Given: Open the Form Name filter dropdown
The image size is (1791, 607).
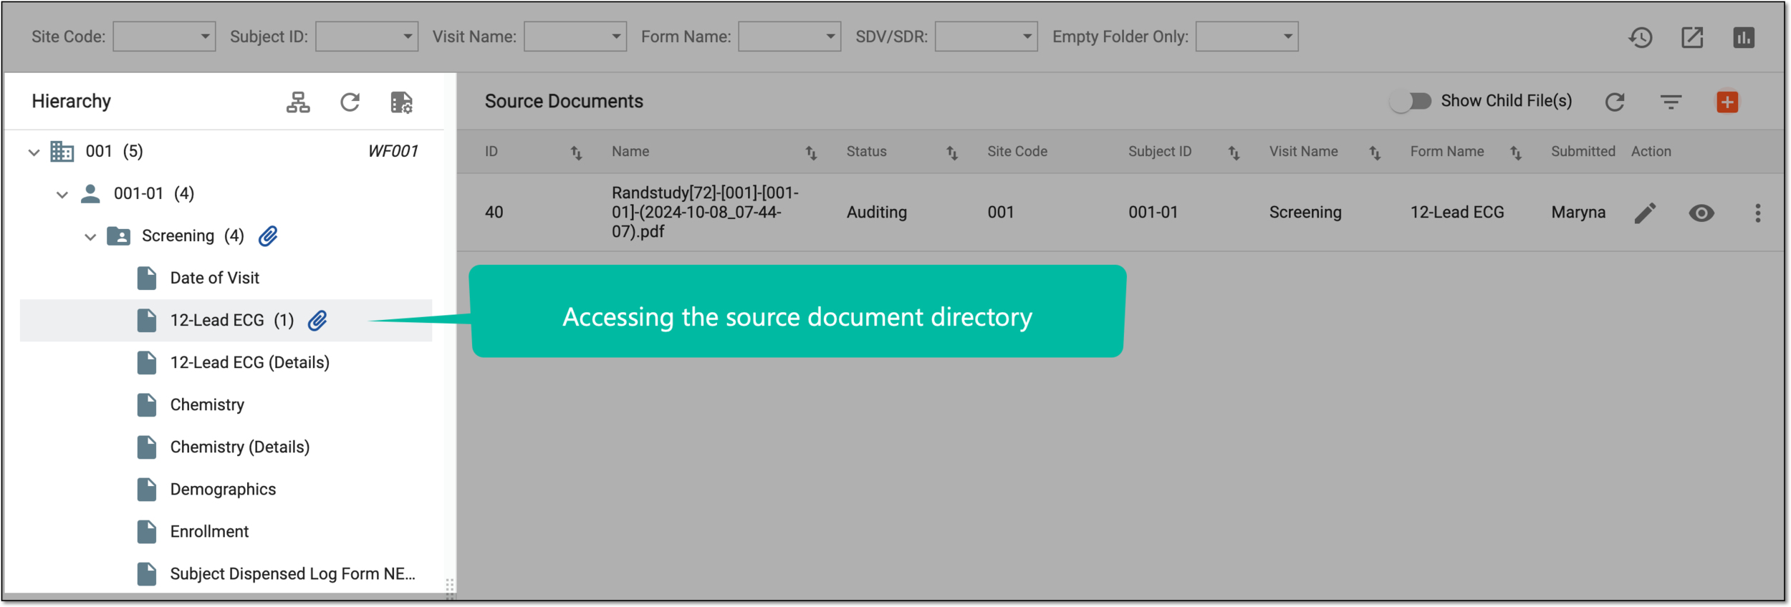Looking at the screenshot, I should [x=789, y=37].
